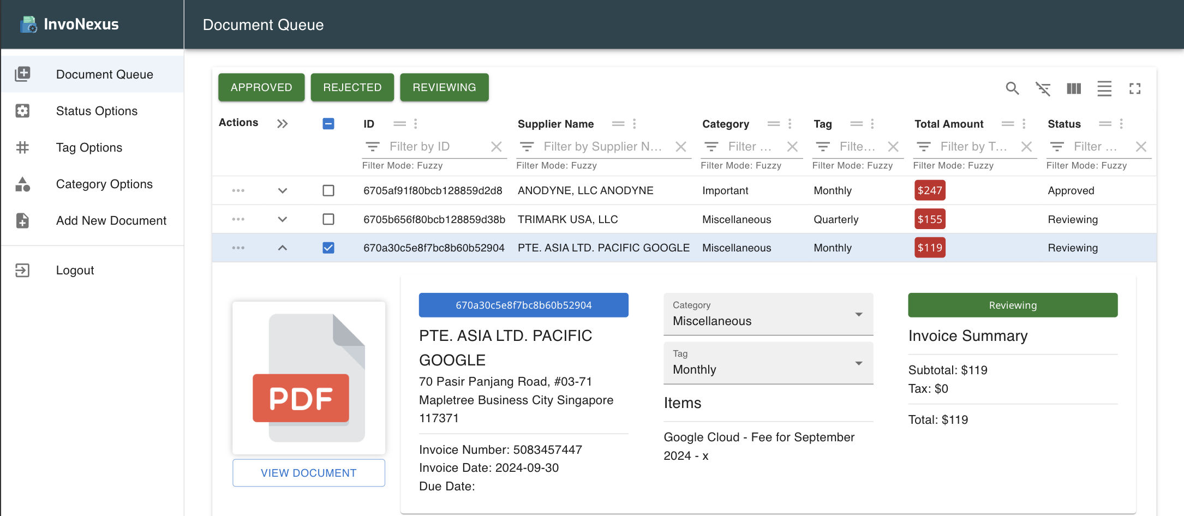Enter full screen table mode

1135,88
